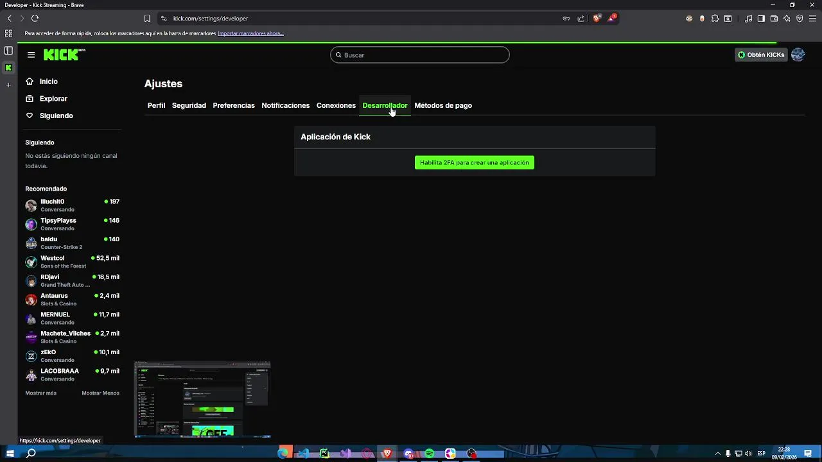The height and width of the screenshot is (462, 822).
Task: Open Brave Shields lion icon
Action: coord(597,19)
